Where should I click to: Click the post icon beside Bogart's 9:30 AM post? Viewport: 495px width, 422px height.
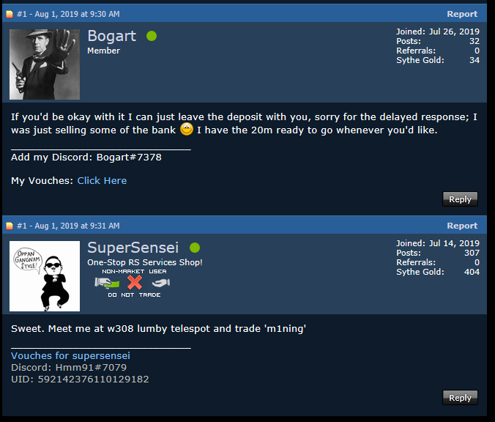[10, 14]
